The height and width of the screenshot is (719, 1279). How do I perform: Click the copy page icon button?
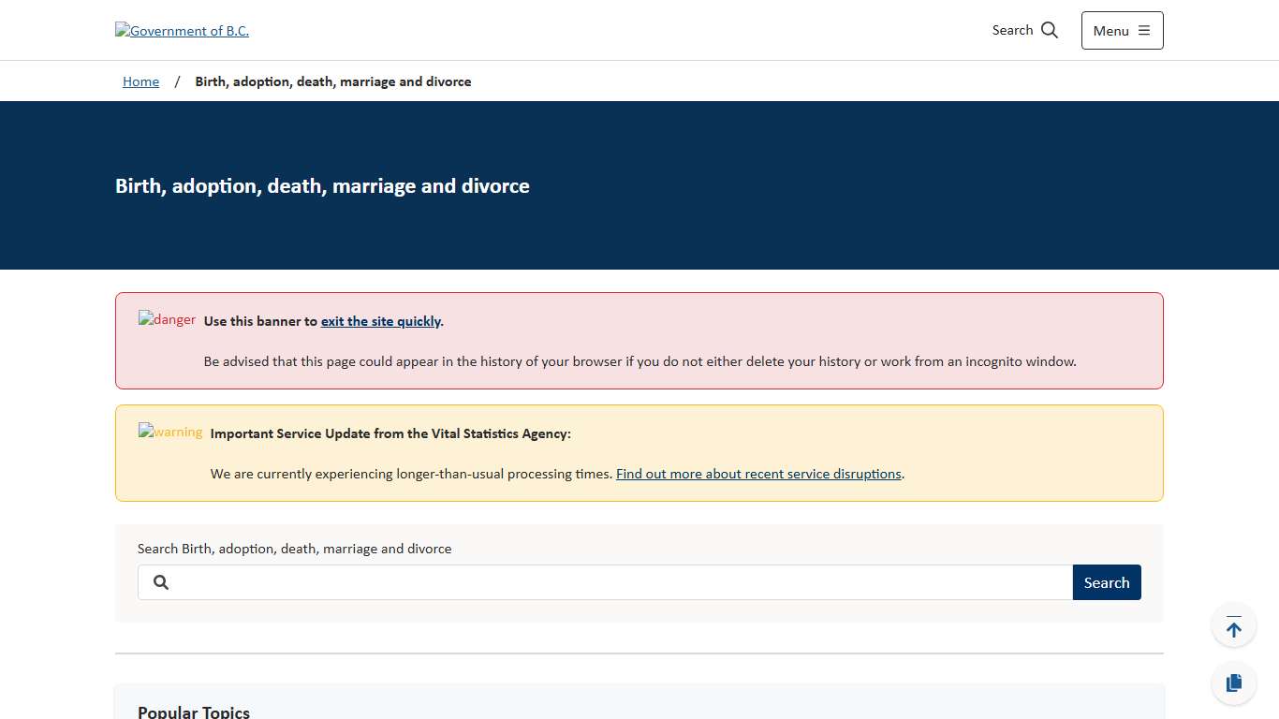(x=1233, y=682)
